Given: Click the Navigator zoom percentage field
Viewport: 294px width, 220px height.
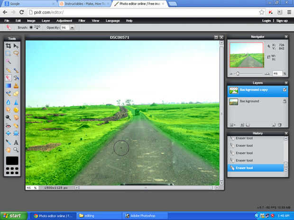Looking at the screenshot, I should point(277,74).
